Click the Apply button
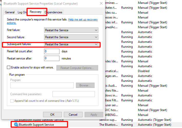The image size is (182, 128). [94, 115]
